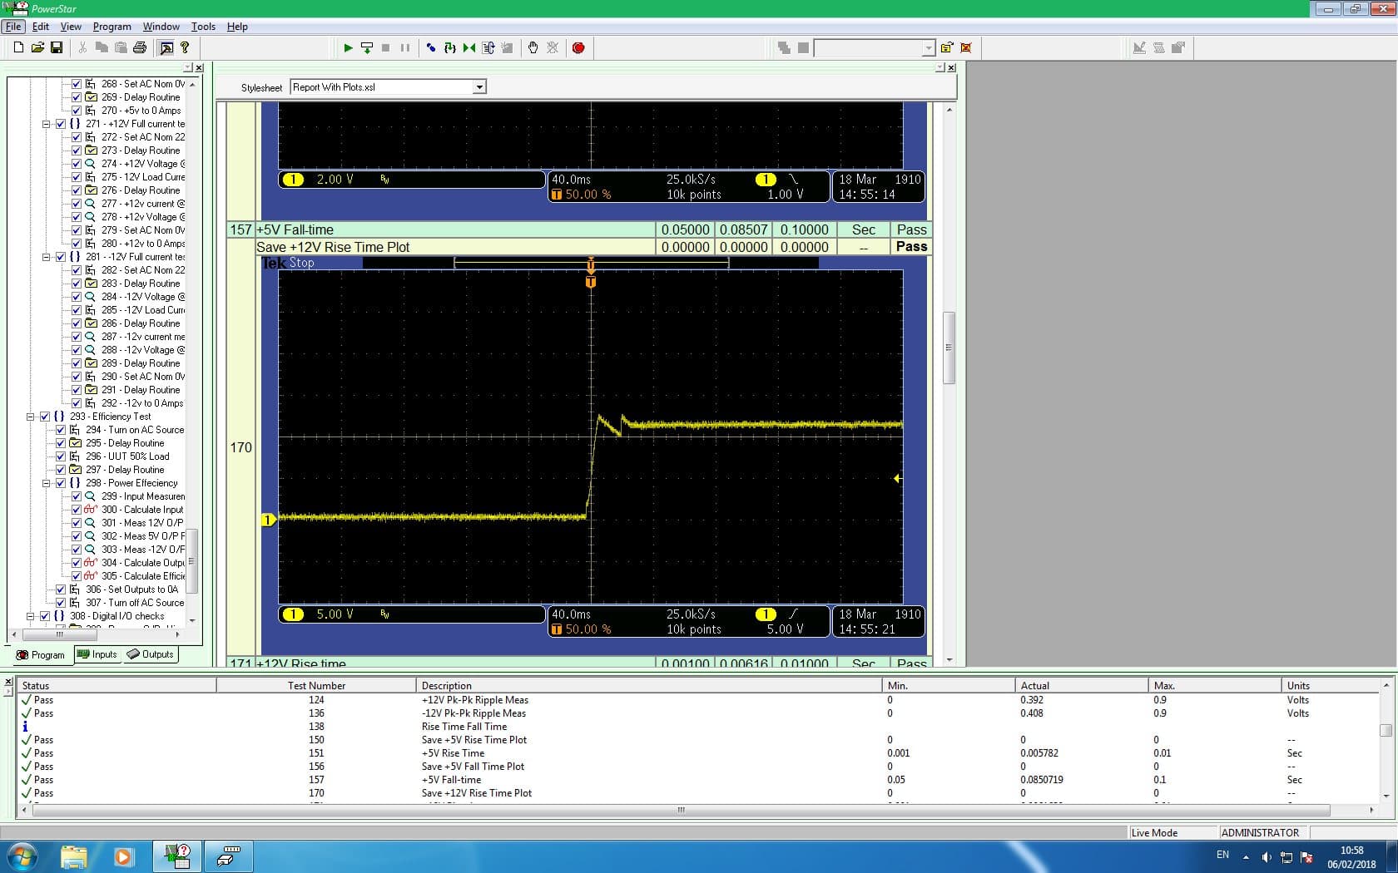This screenshot has width=1398, height=873.
Task: Open File Explorer from the taskbar
Action: pyautogui.click(x=74, y=856)
